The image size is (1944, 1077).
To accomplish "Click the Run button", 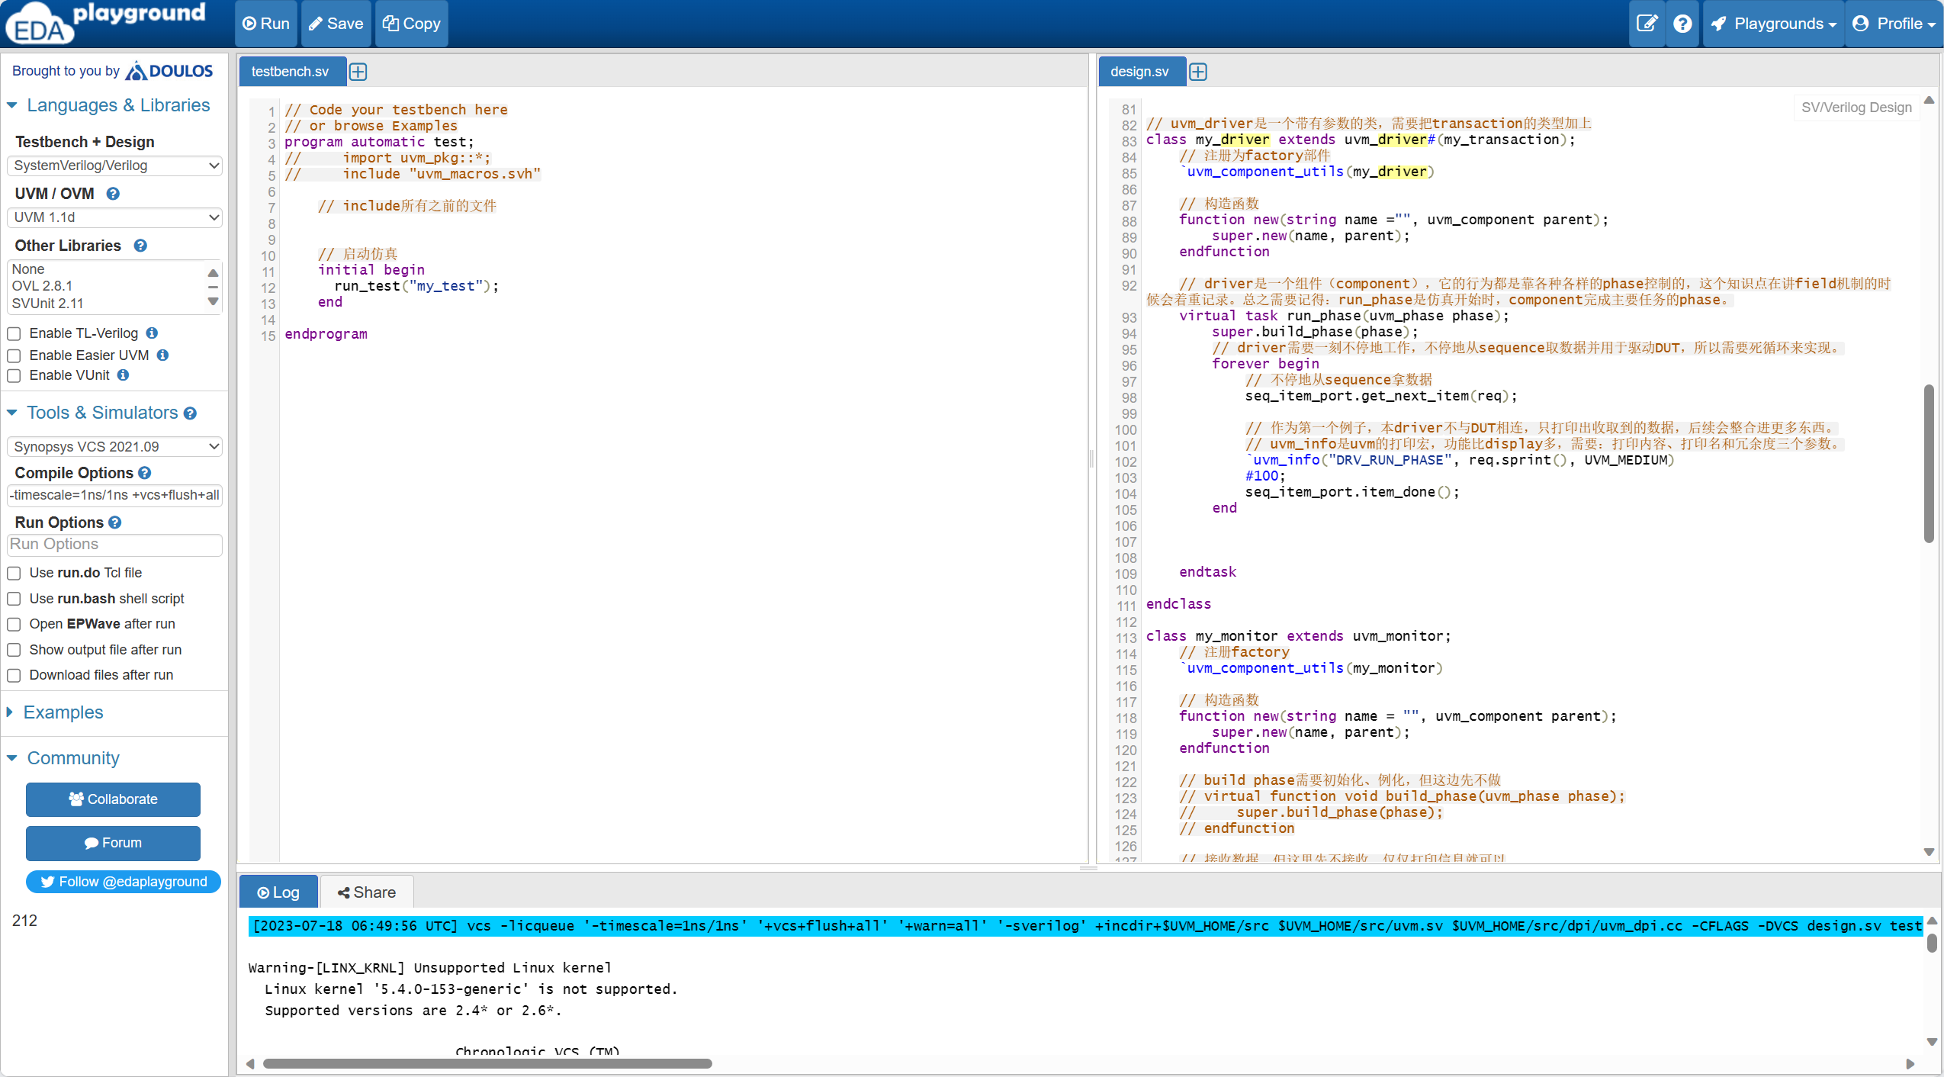I will point(266,24).
